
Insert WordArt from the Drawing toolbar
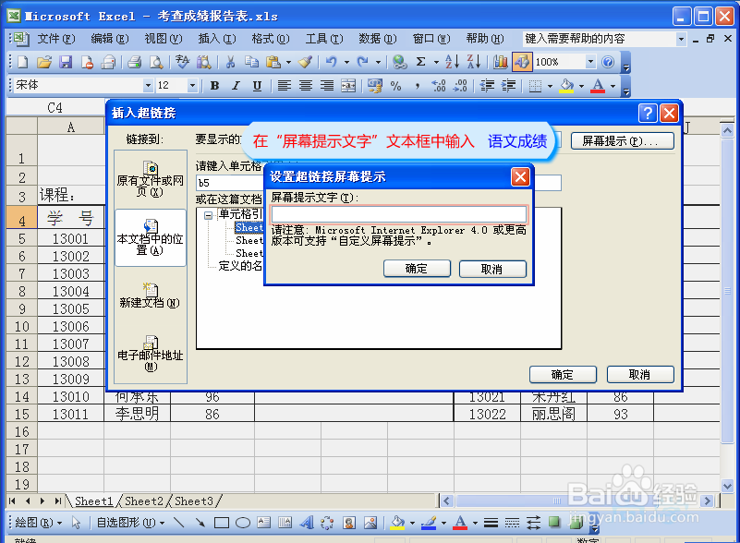click(x=307, y=523)
